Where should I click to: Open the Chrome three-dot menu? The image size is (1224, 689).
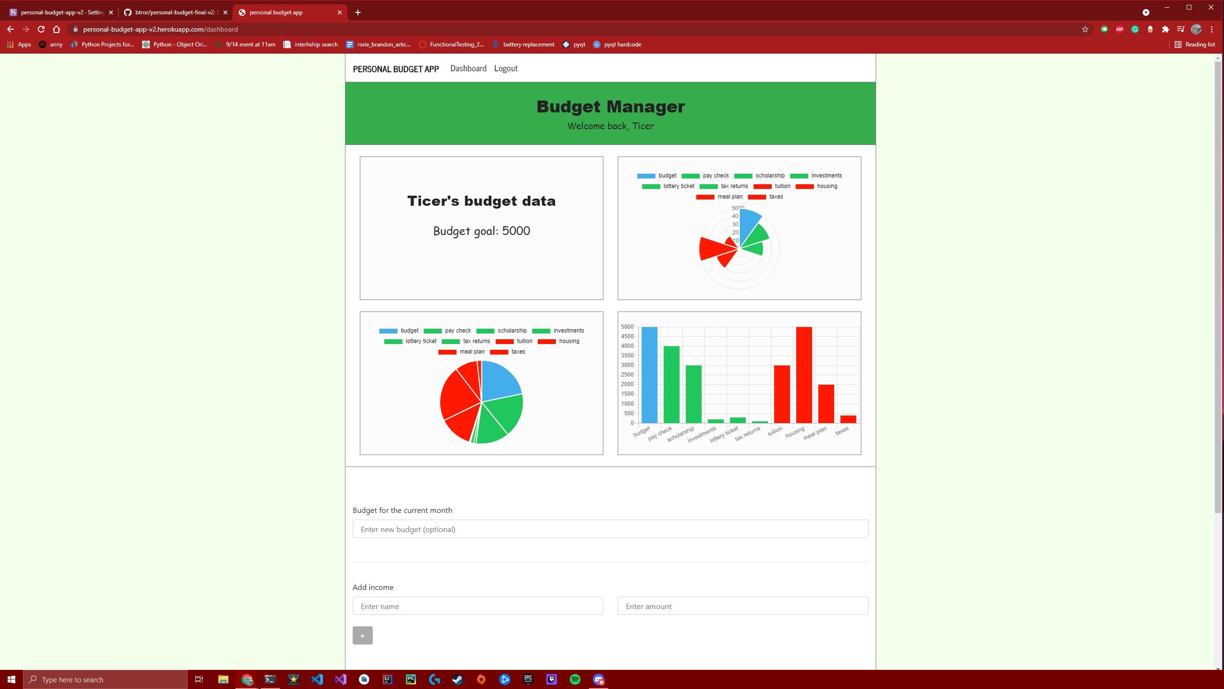pos(1212,29)
